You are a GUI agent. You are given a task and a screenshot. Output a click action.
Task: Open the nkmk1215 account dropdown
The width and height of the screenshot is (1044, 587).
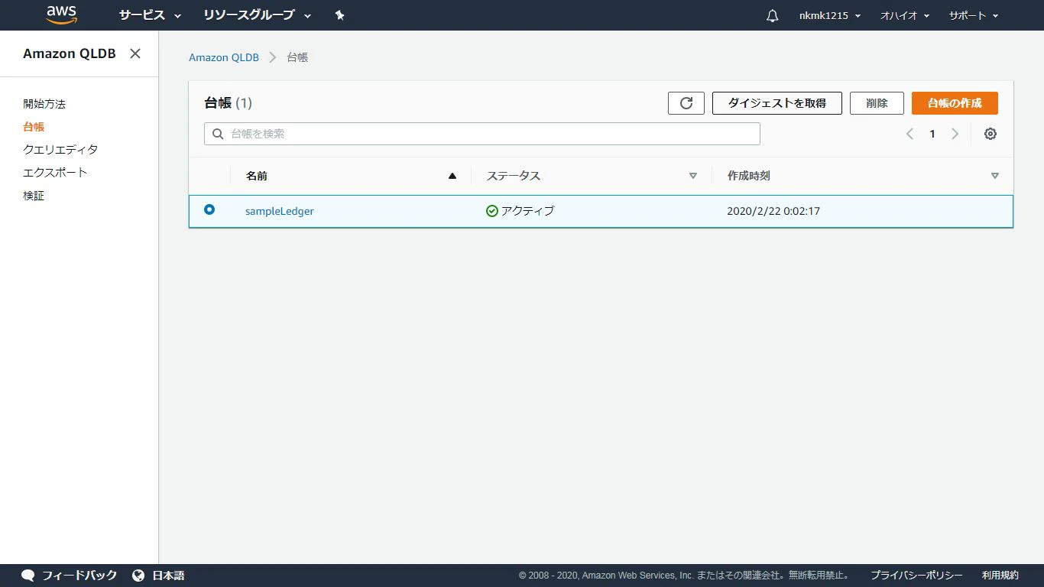830,15
